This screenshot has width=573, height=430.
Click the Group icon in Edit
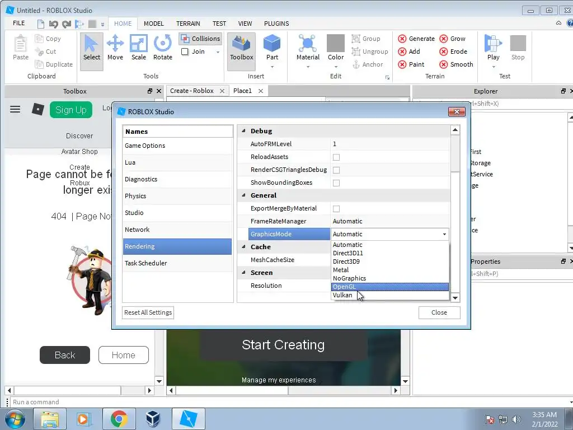click(355, 39)
